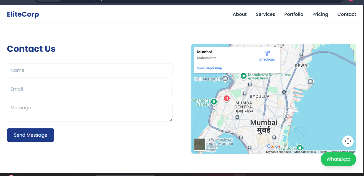Click the Amarsons Garden tree marker
Image resolution: width=364 pixels, height=176 pixels.
(214, 101)
